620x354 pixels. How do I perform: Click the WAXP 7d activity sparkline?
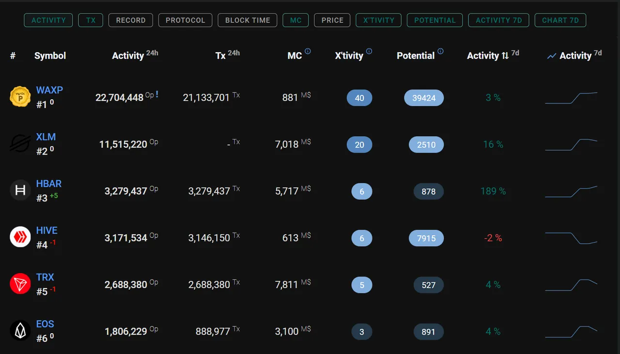coord(571,98)
